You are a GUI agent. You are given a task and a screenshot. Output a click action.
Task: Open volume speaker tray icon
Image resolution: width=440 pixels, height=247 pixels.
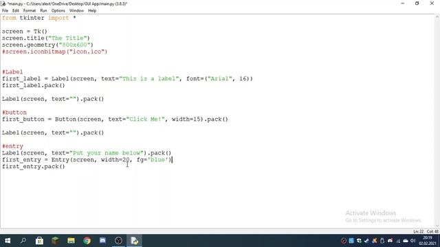412,241
